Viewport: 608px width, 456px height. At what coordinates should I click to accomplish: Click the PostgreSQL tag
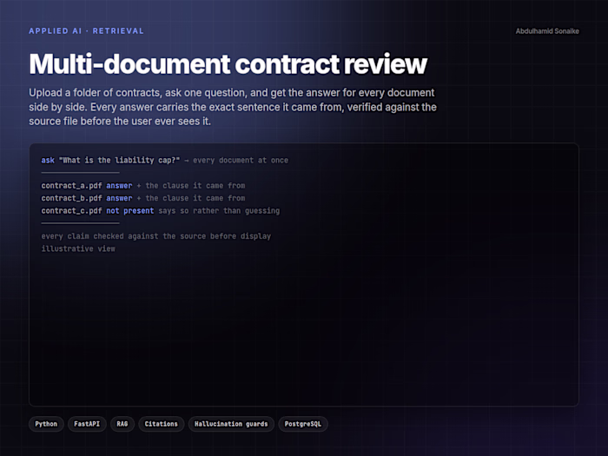[x=303, y=424]
